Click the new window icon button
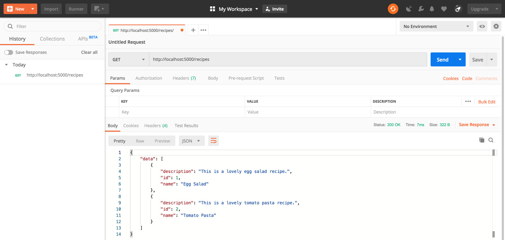The height and width of the screenshot is (240, 505). (100, 9)
